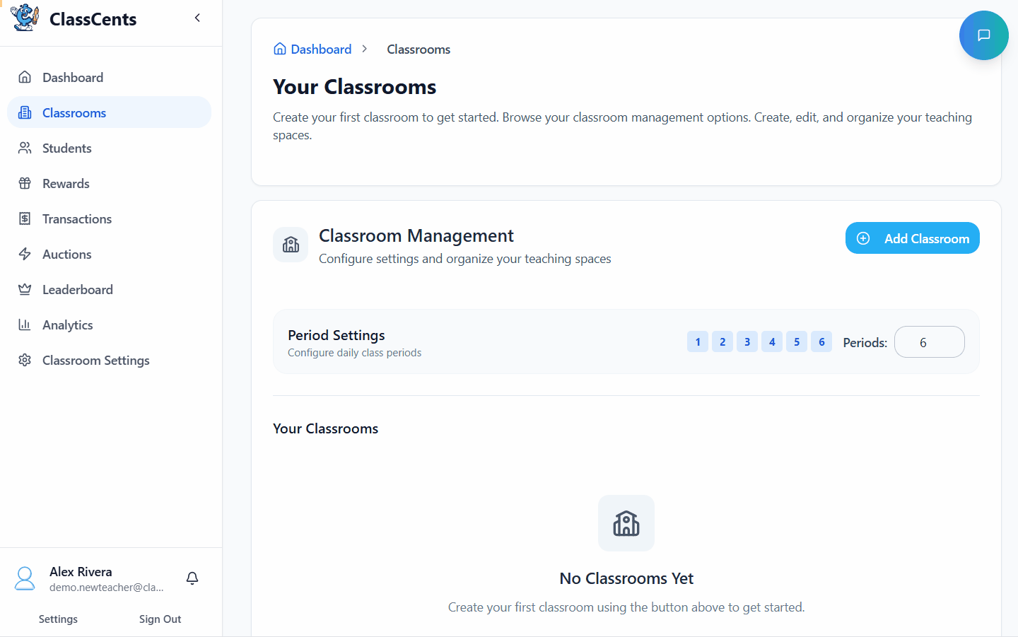
Task: Select period 6 in Period Settings
Action: 821,341
